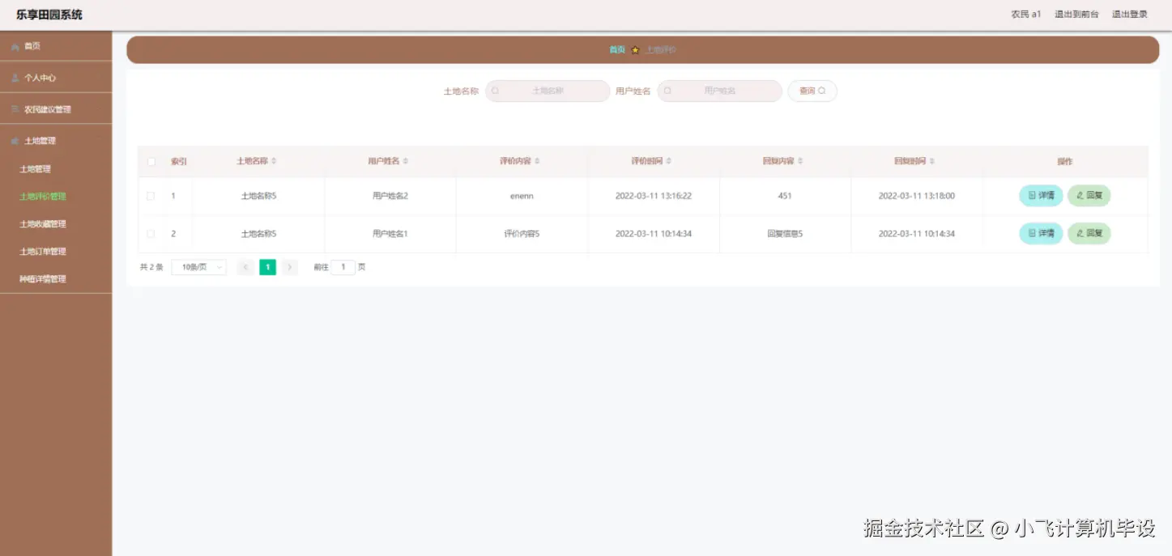Click the 操作 column header
Viewport: 1172px width, 556px height.
[x=1065, y=162]
